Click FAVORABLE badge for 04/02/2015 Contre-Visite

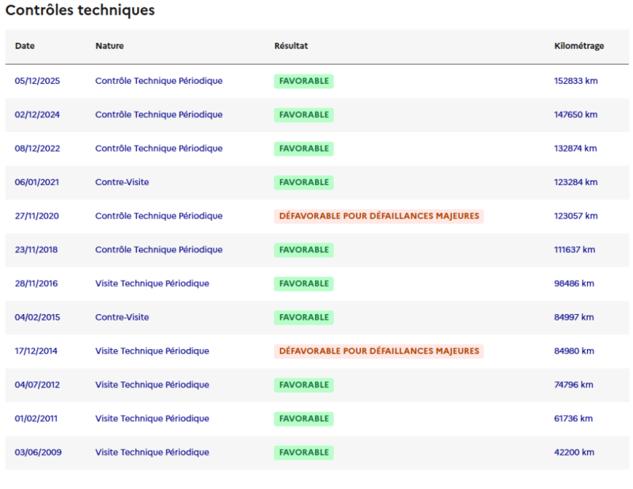pyautogui.click(x=304, y=317)
